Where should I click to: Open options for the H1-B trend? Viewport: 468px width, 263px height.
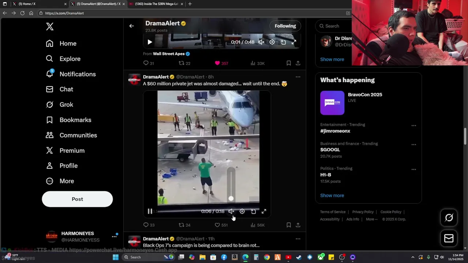(414, 169)
